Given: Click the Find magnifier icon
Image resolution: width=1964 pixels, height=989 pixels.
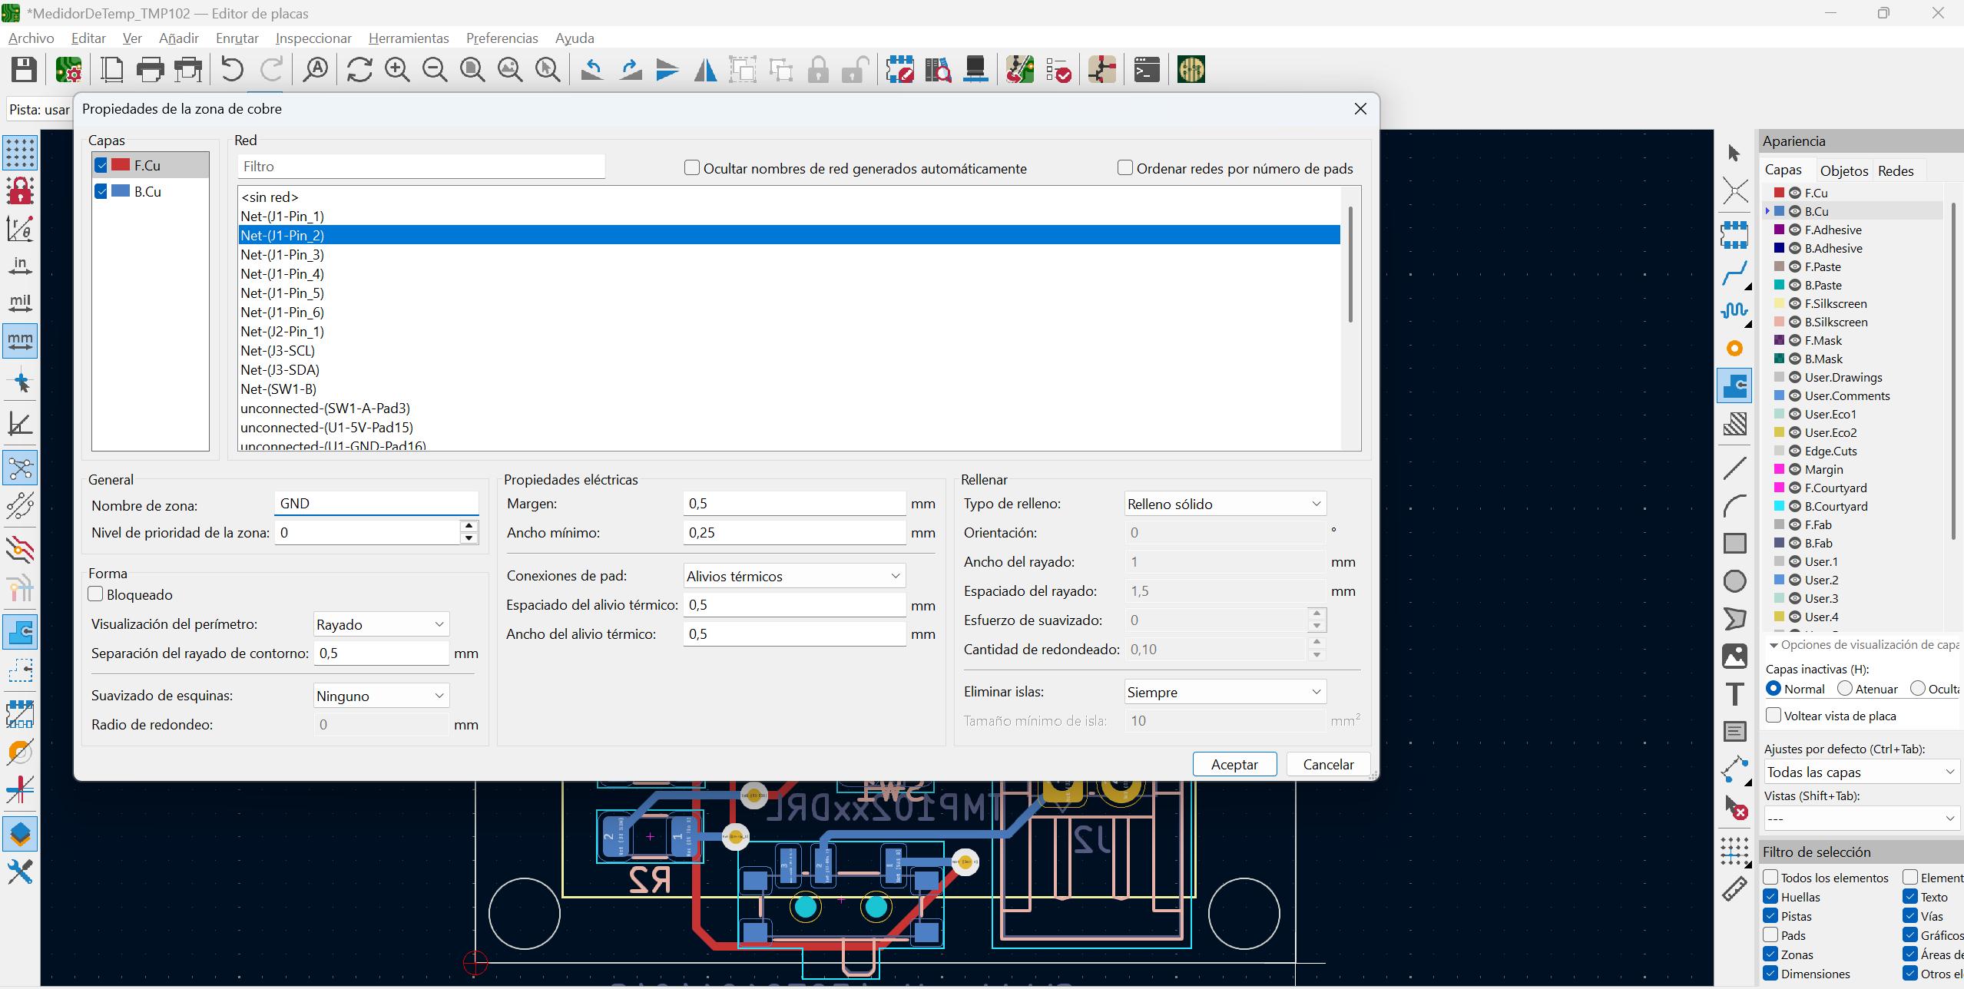Looking at the screenshot, I should [x=316, y=70].
